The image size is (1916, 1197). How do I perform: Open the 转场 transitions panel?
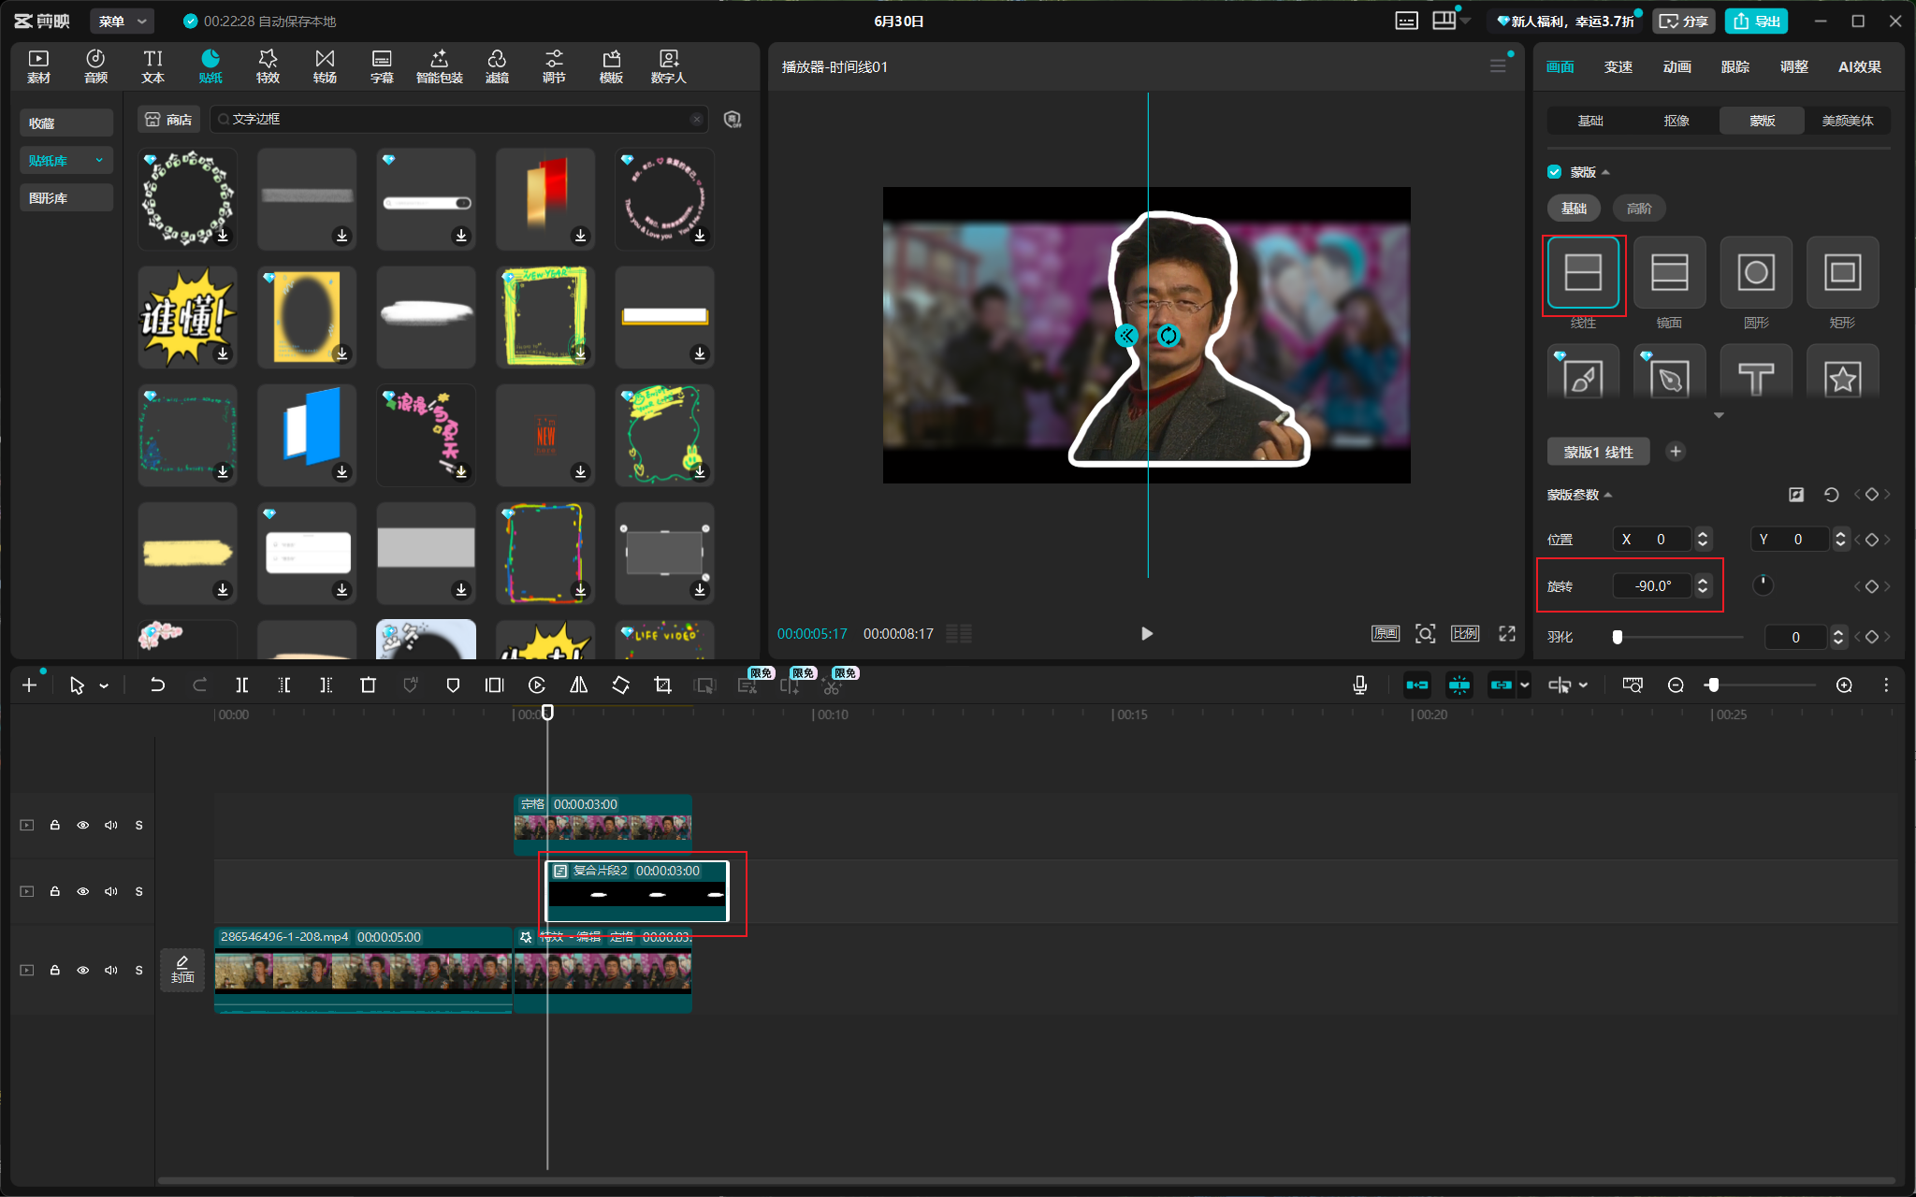[325, 66]
